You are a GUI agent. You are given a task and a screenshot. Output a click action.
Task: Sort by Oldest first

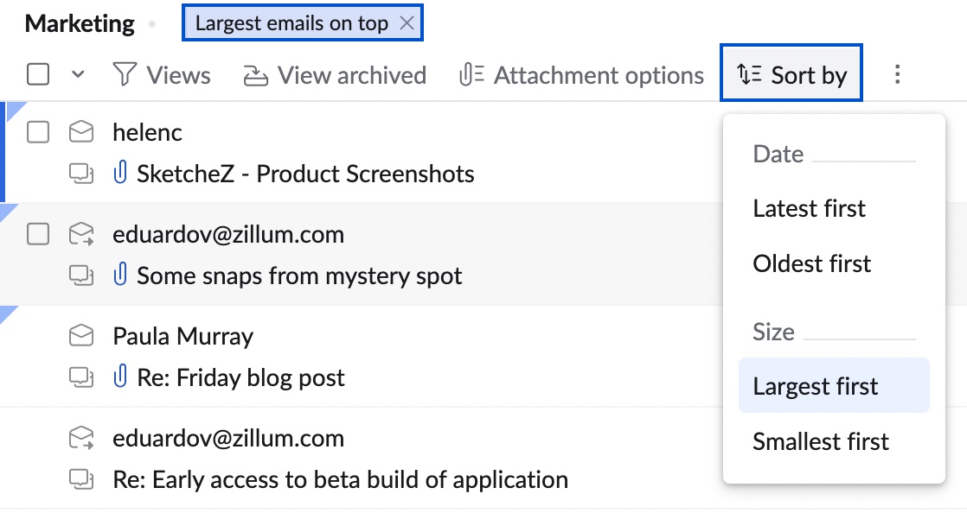[811, 263]
